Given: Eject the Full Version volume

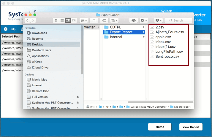Looking at the screenshot, I should pyautogui.click(x=77, y=97).
